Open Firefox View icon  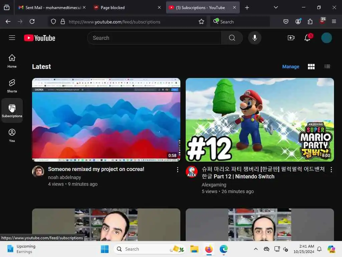7,8
